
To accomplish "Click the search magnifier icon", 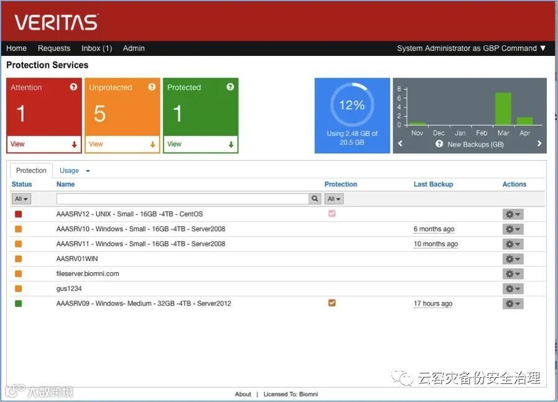I will pyautogui.click(x=314, y=198).
